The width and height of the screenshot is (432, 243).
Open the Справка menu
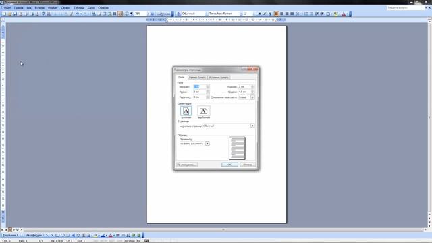coord(103,8)
